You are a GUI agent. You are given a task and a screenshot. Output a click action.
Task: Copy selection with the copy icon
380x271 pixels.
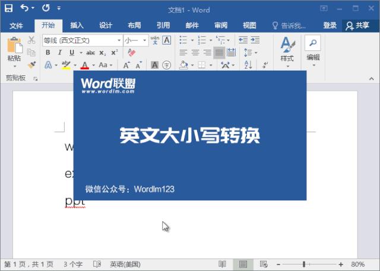31,52
